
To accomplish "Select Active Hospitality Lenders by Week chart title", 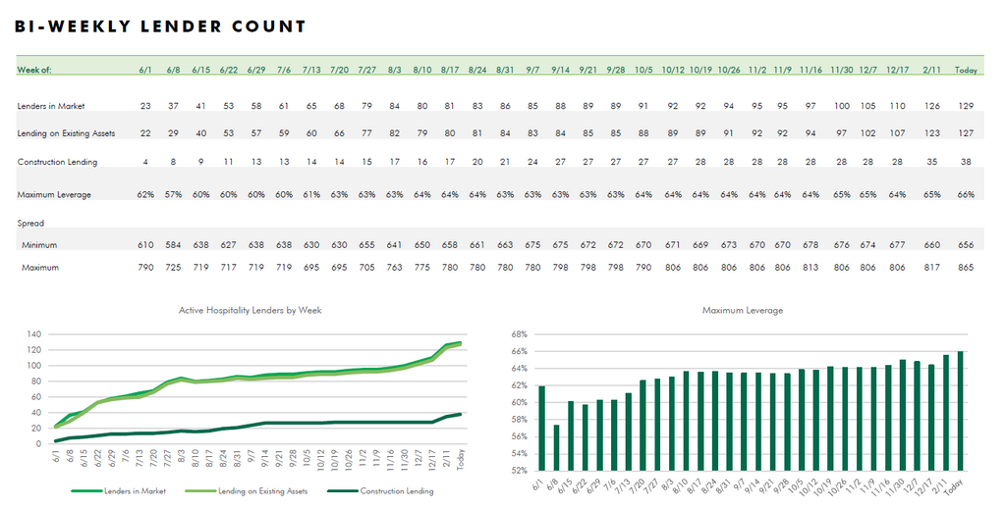I will [251, 310].
